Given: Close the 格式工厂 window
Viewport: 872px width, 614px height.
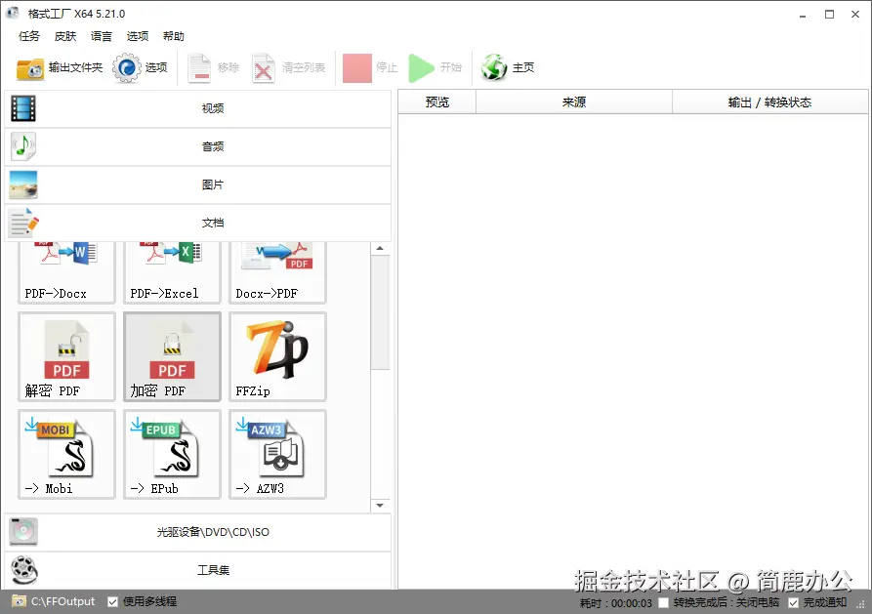Looking at the screenshot, I should (855, 15).
